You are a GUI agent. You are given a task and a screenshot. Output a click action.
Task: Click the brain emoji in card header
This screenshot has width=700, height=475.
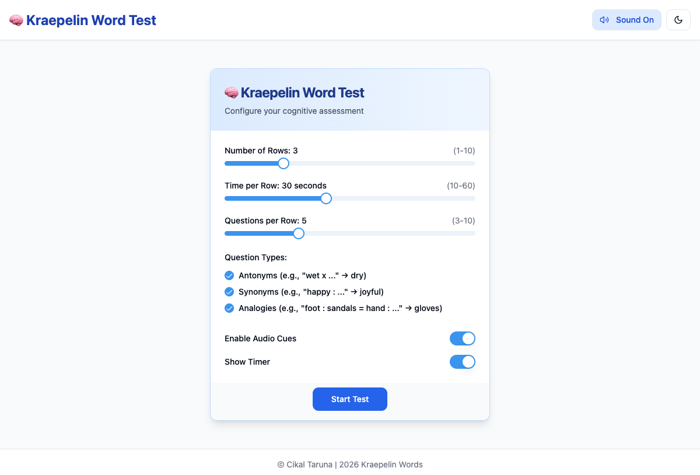tap(232, 93)
